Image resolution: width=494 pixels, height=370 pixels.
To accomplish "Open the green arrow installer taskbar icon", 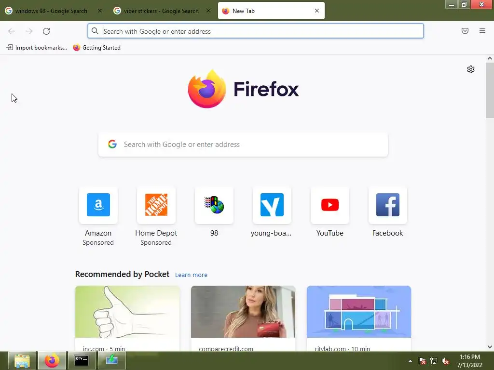I will point(112,360).
